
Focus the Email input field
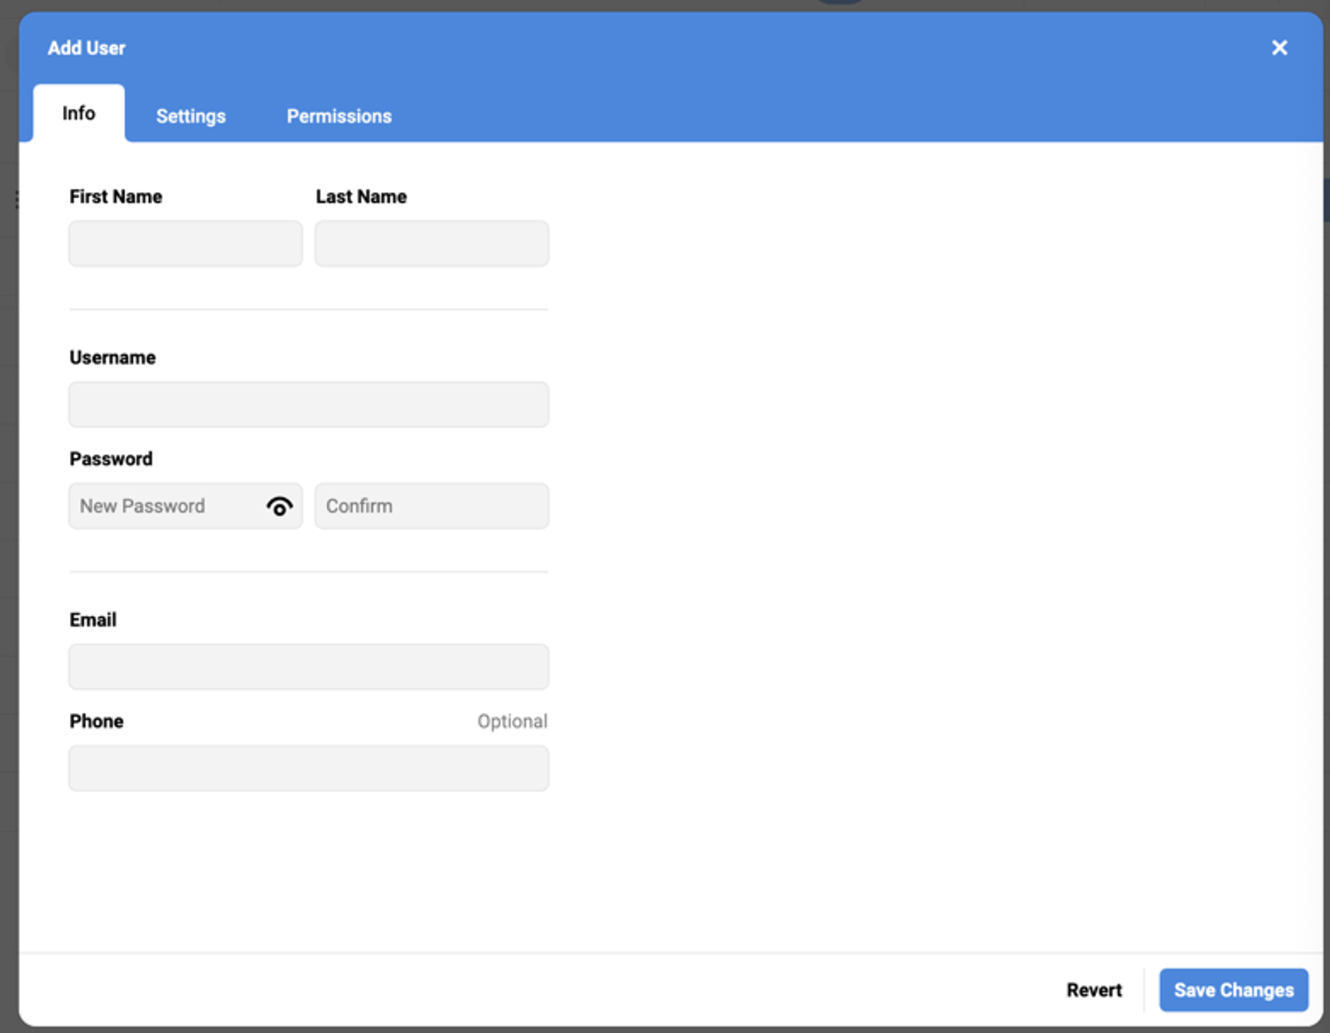click(x=308, y=667)
